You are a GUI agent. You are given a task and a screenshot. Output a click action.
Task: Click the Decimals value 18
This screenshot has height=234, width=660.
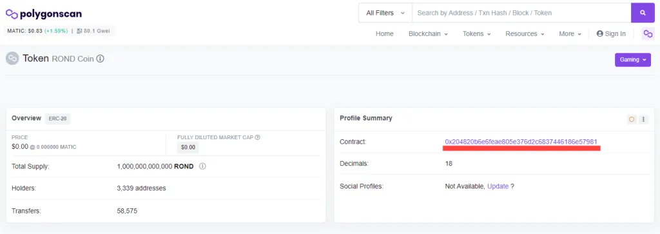449,163
